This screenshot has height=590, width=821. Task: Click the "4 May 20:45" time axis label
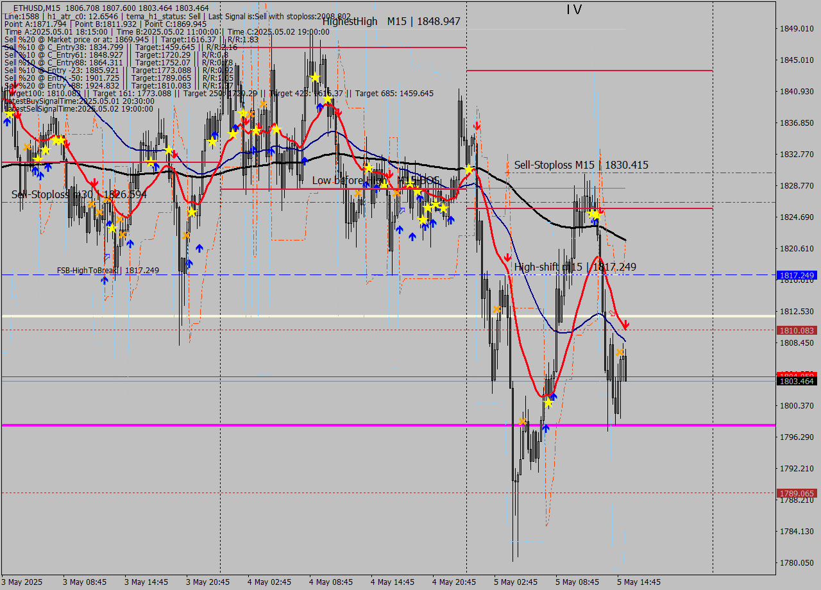pyautogui.click(x=454, y=582)
